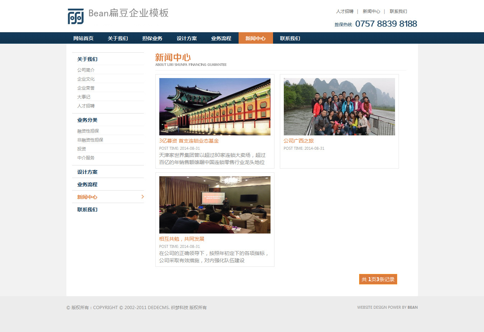
Task: Open article titled 公司广西之旅
Action: point(299,141)
